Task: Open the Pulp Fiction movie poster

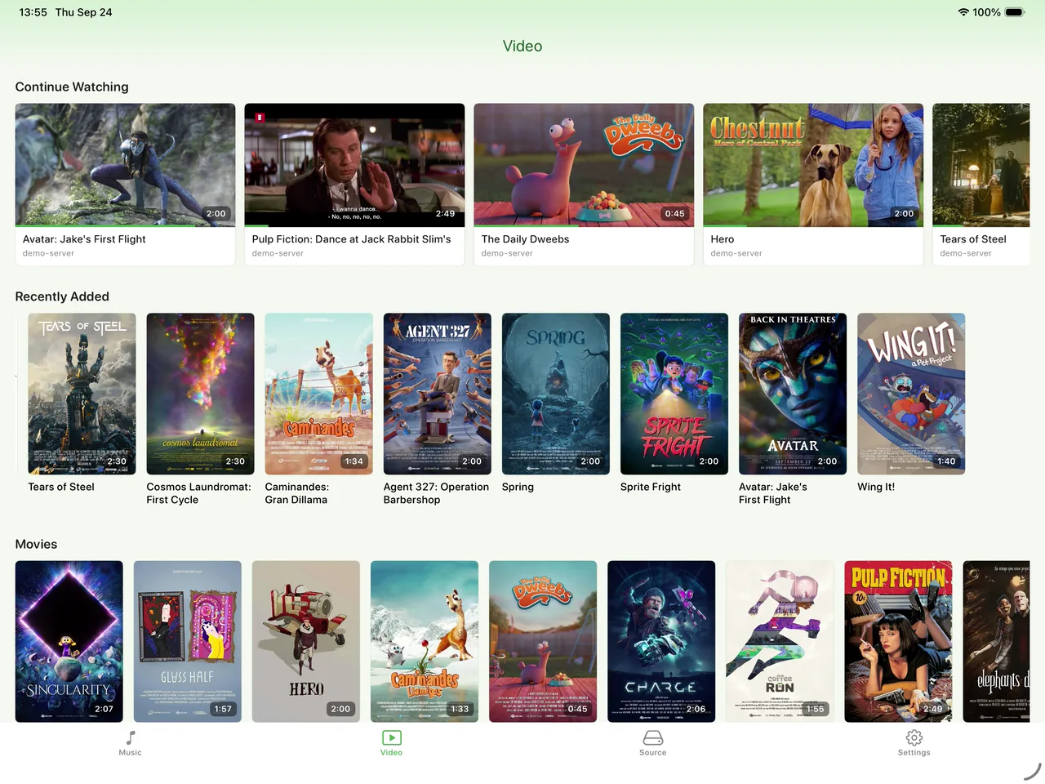Action: pyautogui.click(x=898, y=641)
